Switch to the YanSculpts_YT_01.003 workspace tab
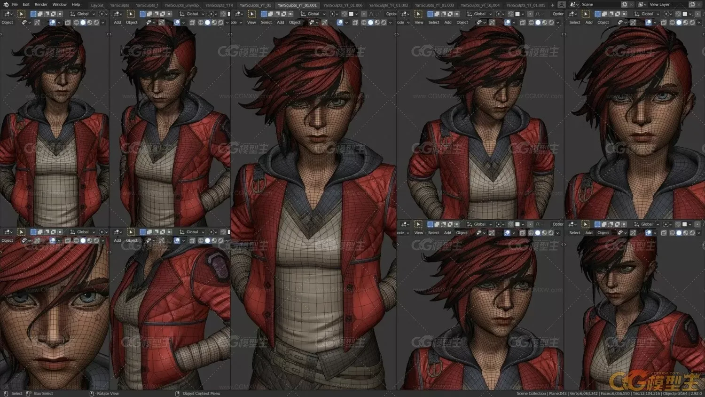Viewport: 705px width, 397px height. tap(434, 5)
